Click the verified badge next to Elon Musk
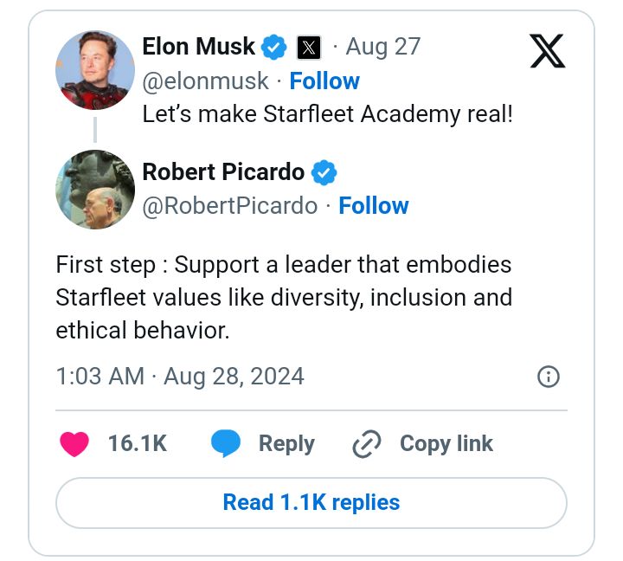 (x=275, y=47)
